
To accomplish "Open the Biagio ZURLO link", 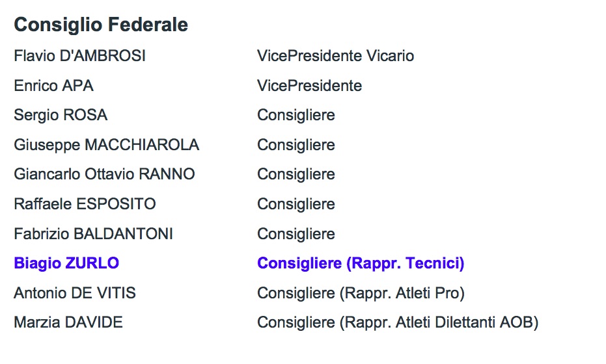I will point(66,264).
